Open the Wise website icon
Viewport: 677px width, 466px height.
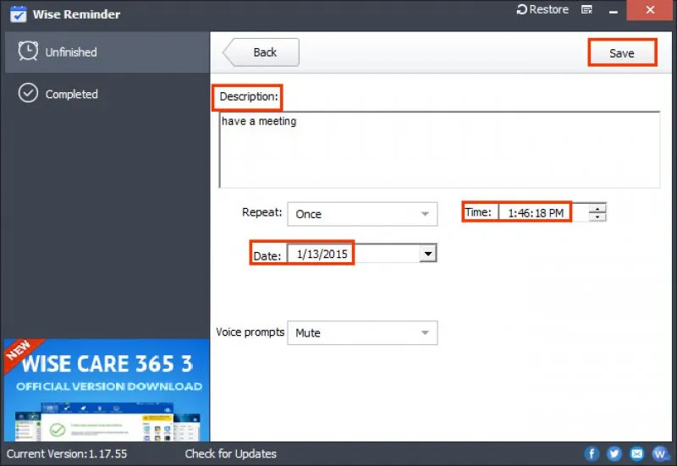coord(658,454)
